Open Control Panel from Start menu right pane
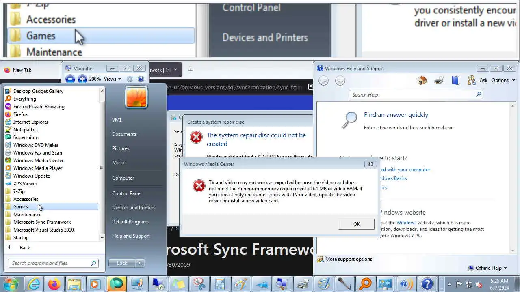The image size is (520, 292). [127, 193]
